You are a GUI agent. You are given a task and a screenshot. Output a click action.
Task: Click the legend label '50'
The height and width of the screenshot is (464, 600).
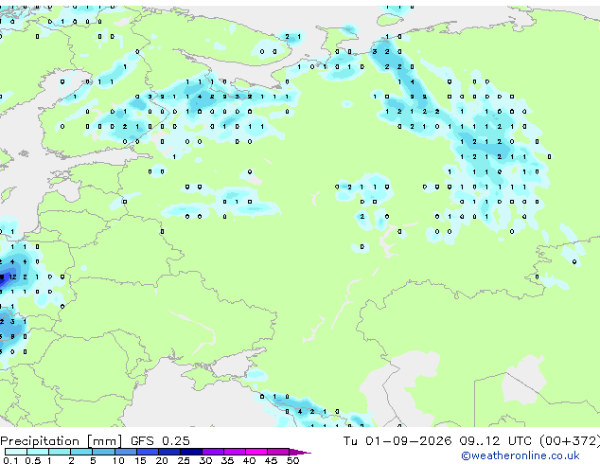[x=292, y=460]
